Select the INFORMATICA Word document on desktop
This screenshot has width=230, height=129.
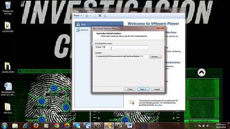coord(8,89)
